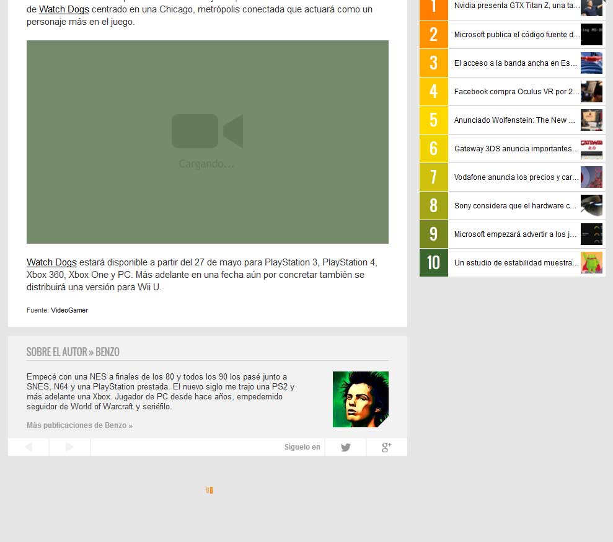The width and height of the screenshot is (613, 542).
Task: Click ranking number 10 badge
Action: [433, 263]
